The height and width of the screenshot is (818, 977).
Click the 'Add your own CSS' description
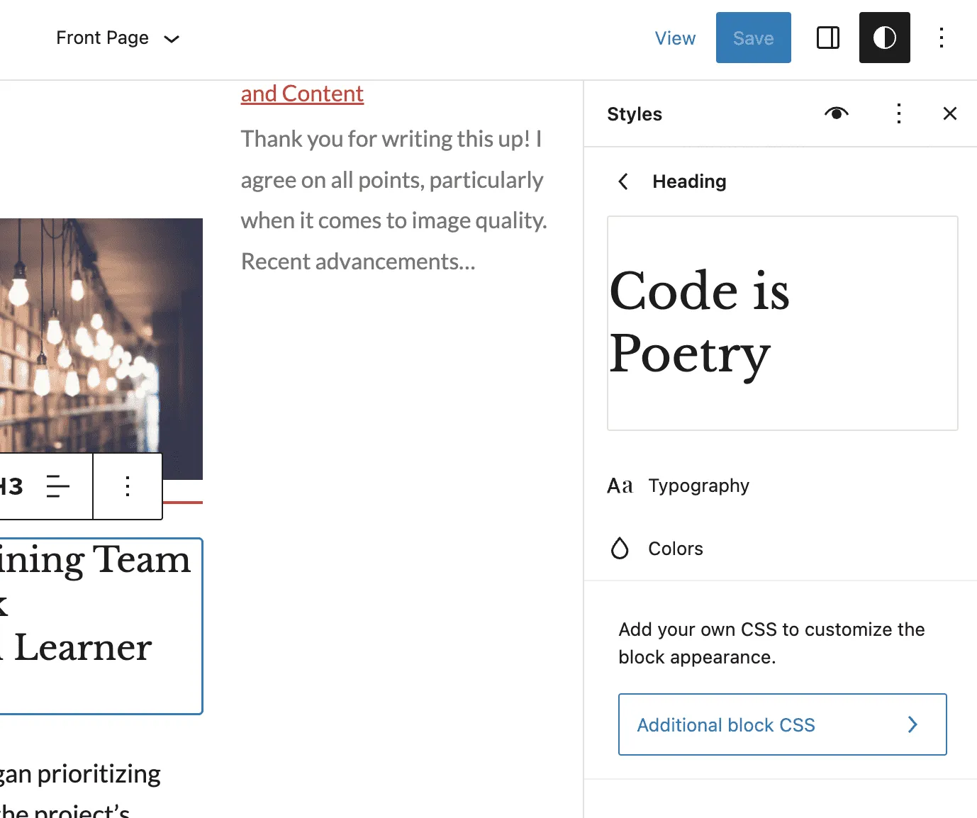771,643
